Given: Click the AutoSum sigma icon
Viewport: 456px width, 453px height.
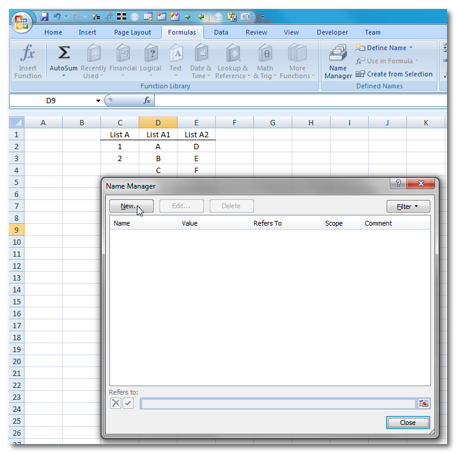Looking at the screenshot, I should click(63, 54).
